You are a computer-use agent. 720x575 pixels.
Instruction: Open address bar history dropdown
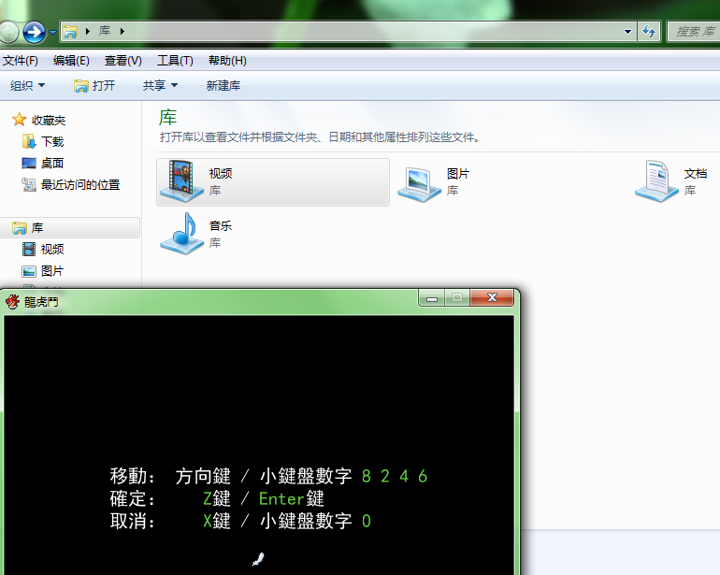pyautogui.click(x=627, y=31)
